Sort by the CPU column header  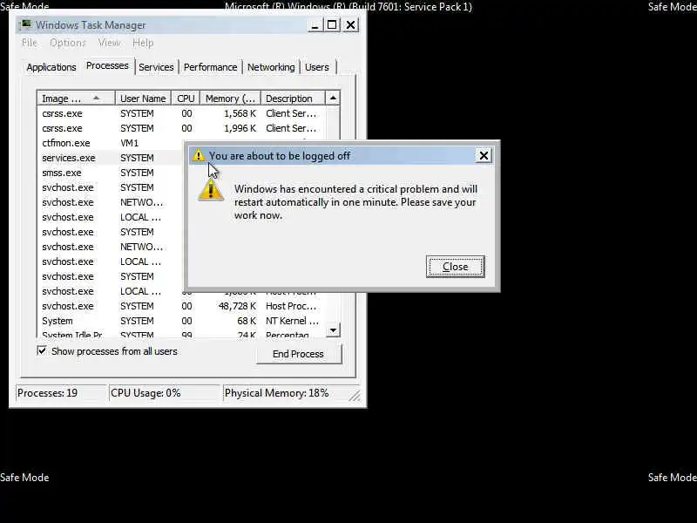[186, 98]
